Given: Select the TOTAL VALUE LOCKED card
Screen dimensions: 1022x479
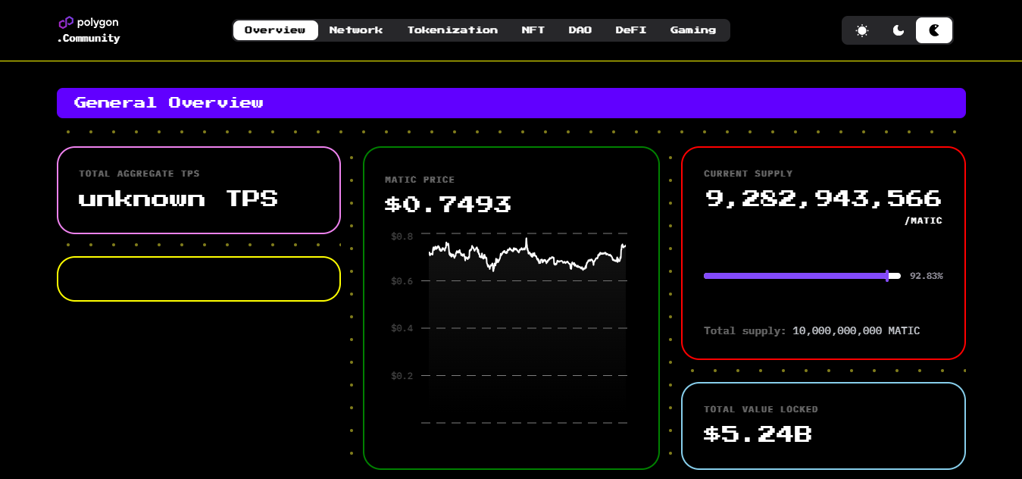Looking at the screenshot, I should pyautogui.click(x=824, y=425).
